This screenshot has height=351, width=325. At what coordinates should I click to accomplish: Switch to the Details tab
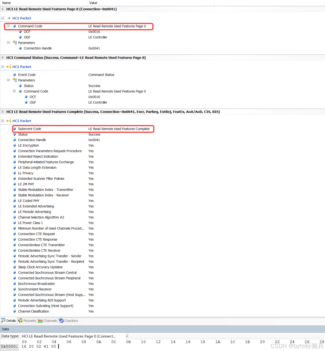point(8,321)
